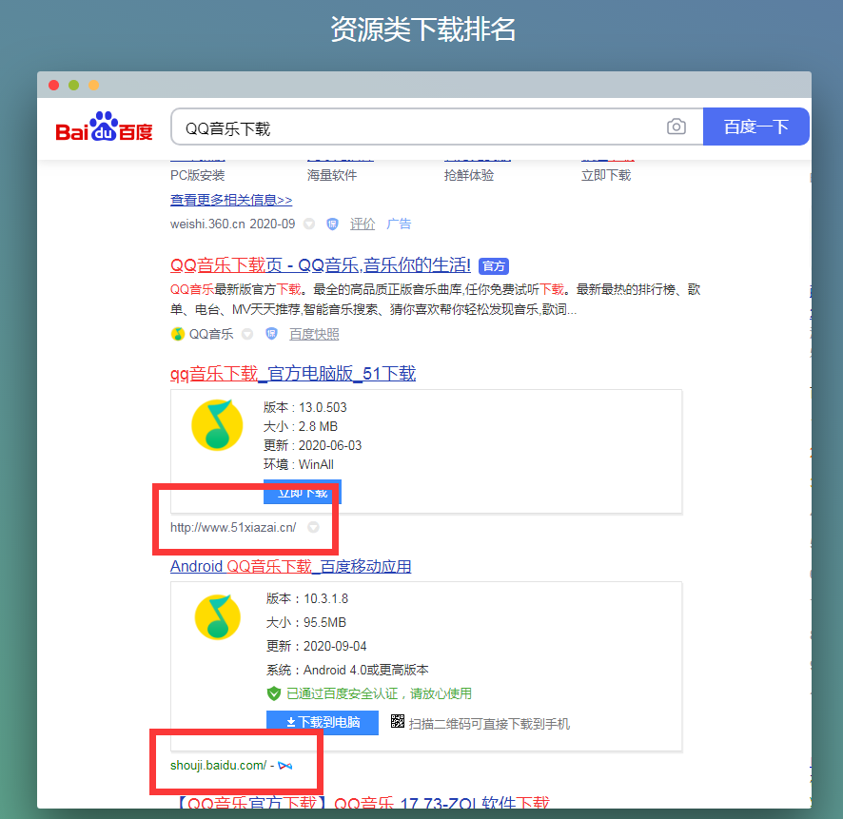843x819 pixels.
Task: Expand dropdown arrow beside 51xiazai.cn URL
Action: pos(313,527)
